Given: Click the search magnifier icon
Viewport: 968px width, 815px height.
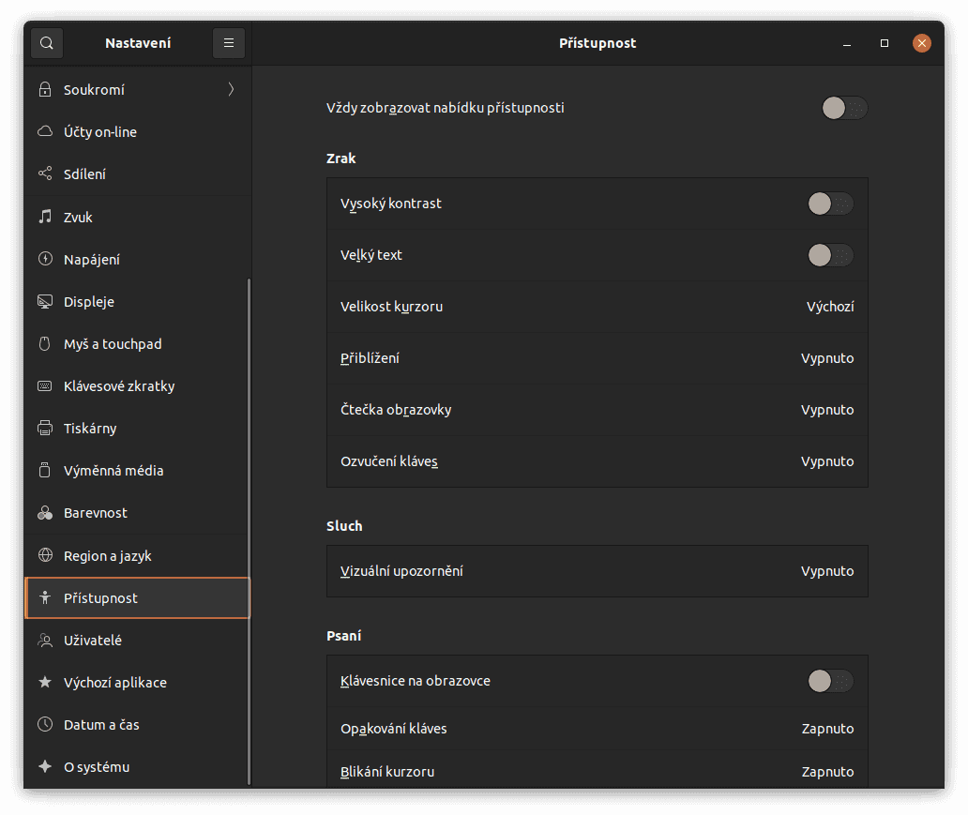Looking at the screenshot, I should click(x=47, y=43).
